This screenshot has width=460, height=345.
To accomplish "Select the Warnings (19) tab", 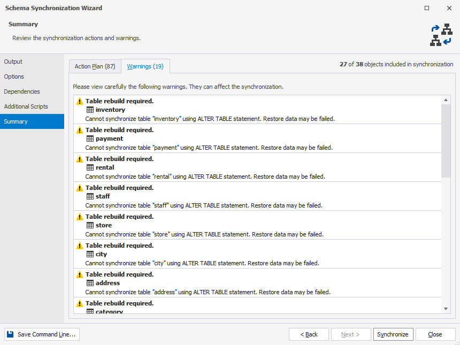I will pyautogui.click(x=145, y=66).
